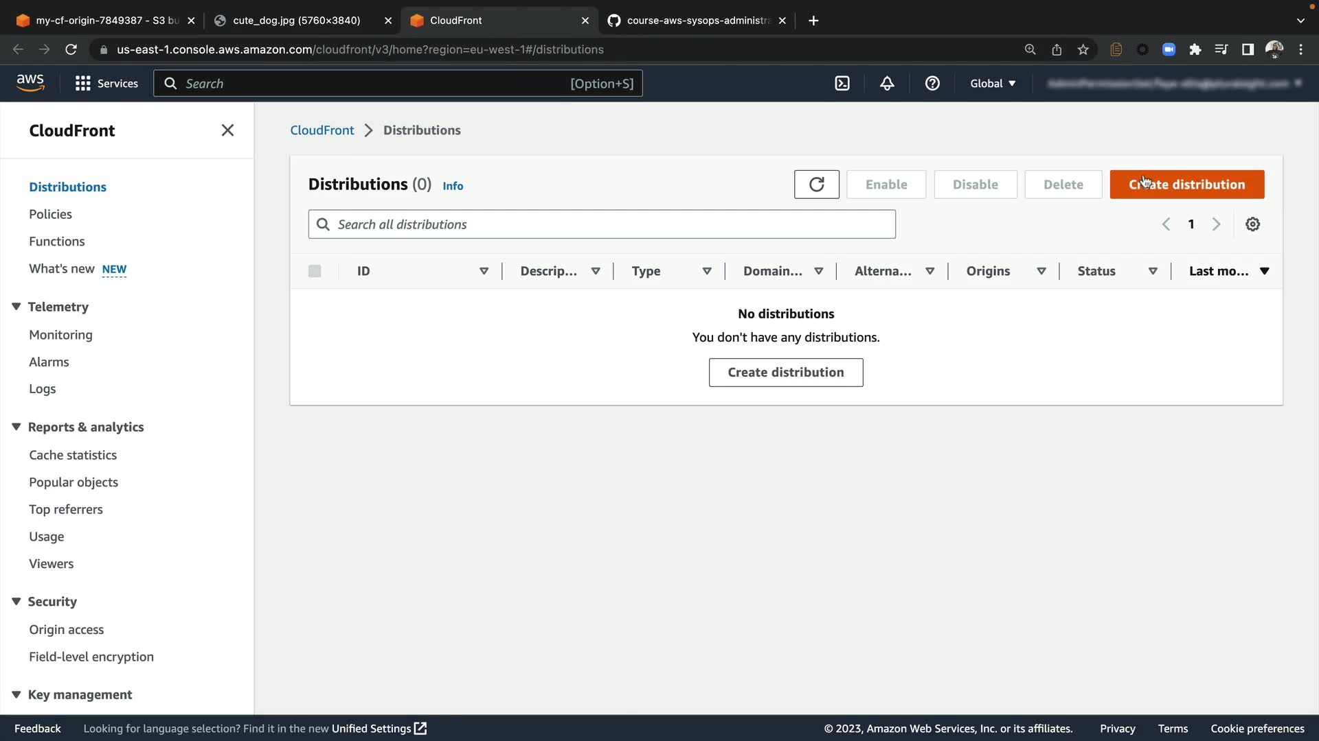Click the Services grid icon
Viewport: 1319px width, 741px height.
83,84
